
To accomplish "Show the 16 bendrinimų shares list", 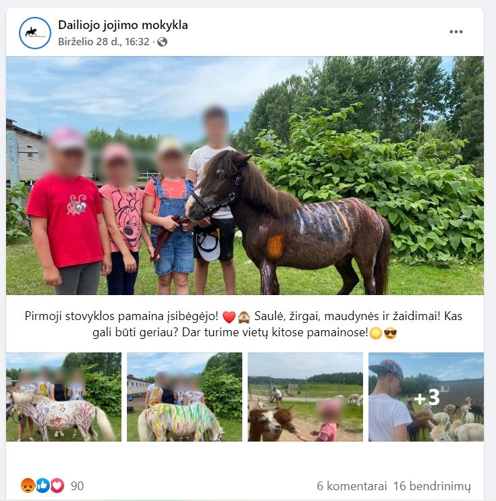I will 432,486.
